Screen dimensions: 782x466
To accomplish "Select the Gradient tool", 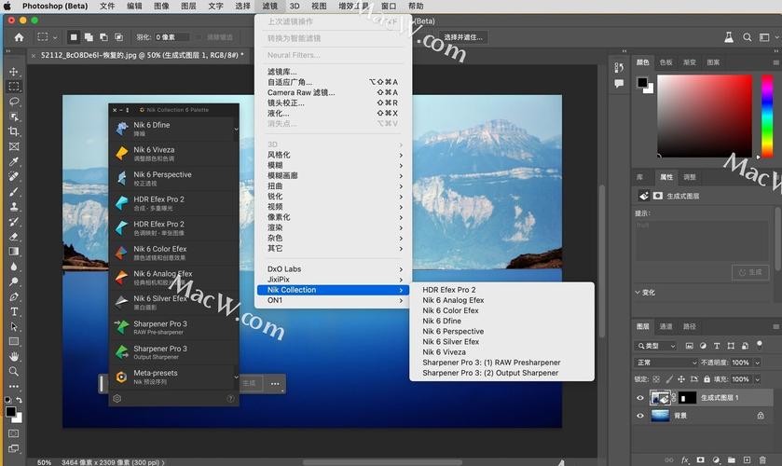I will (14, 251).
